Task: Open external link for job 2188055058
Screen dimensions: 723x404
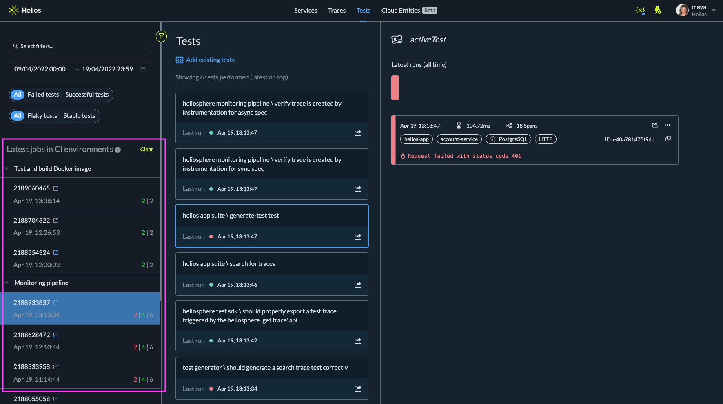Action: point(56,399)
